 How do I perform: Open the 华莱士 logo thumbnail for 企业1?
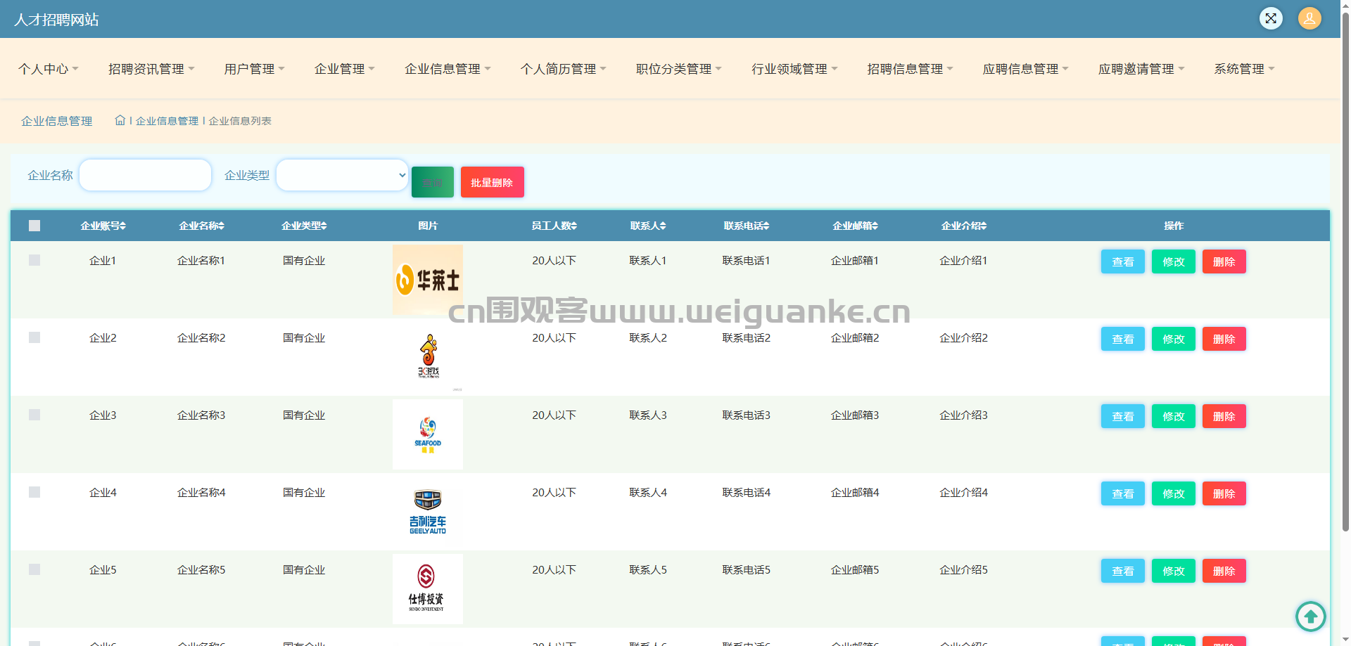428,280
